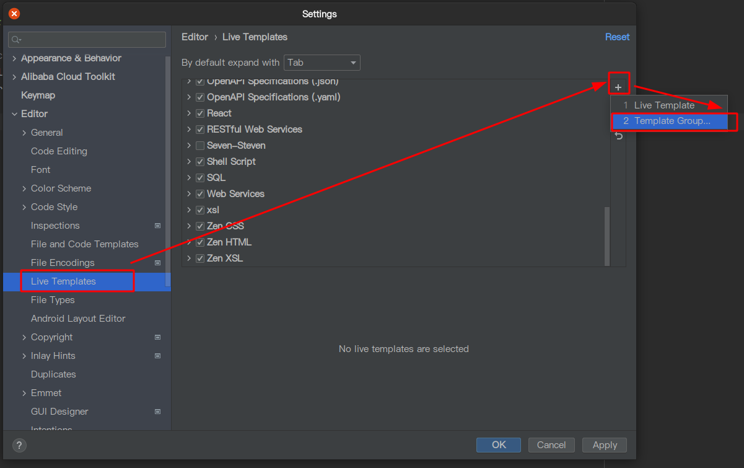Click the Copyright project-level icon
This screenshot has height=468, width=744.
(x=158, y=337)
